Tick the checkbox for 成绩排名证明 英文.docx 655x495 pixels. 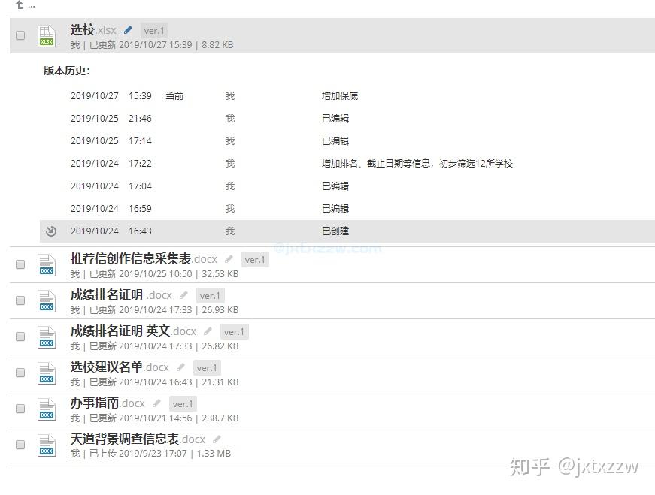pos(20,337)
